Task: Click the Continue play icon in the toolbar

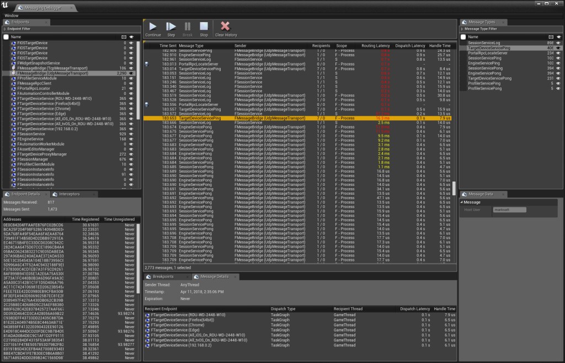Action: pyautogui.click(x=153, y=26)
